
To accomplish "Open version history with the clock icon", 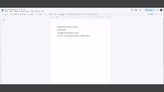I will [x=132, y=10].
